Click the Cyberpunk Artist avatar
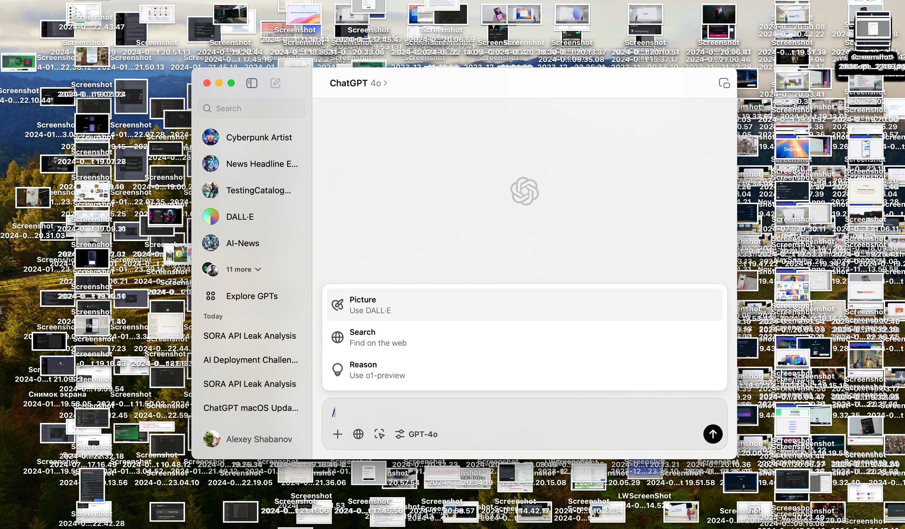905x529 pixels. coord(211,137)
